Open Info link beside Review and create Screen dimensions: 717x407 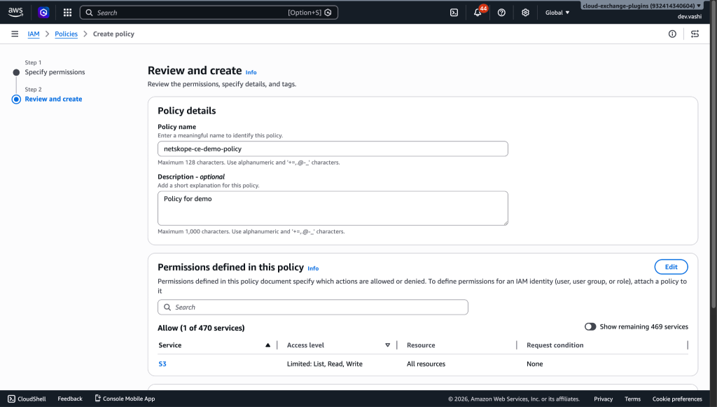(x=251, y=72)
